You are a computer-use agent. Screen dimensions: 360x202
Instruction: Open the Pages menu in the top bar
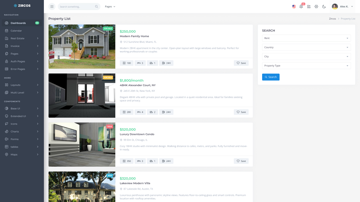(110, 6)
